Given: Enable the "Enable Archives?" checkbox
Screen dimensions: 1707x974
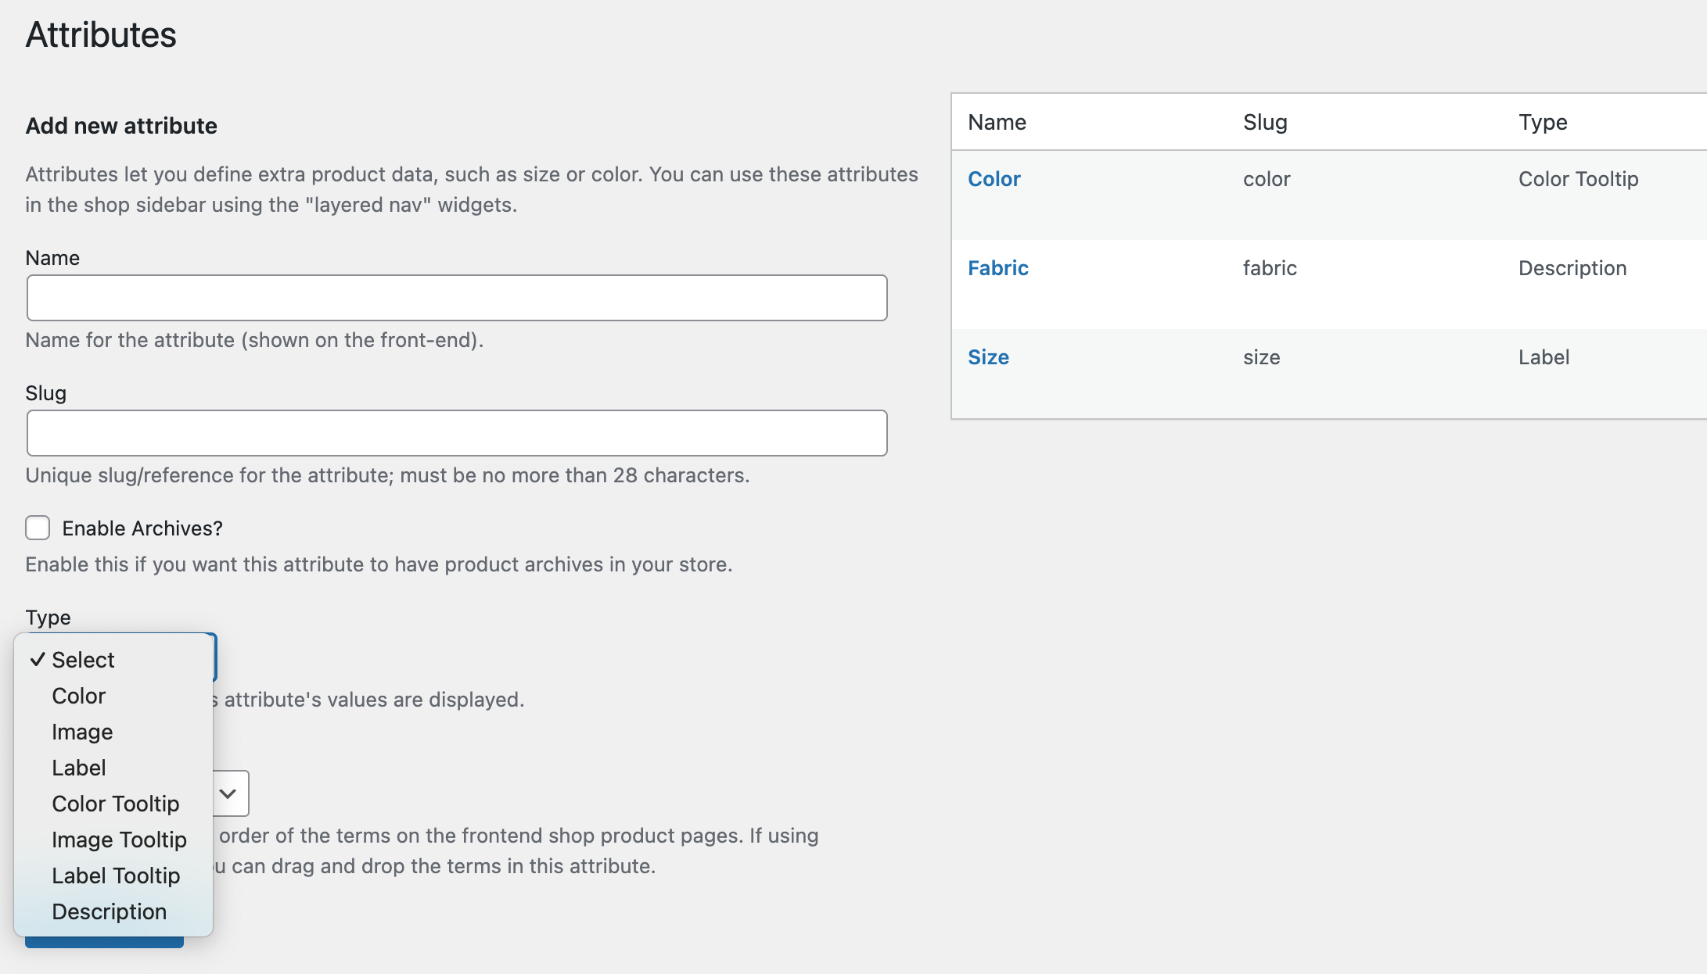Looking at the screenshot, I should coord(38,528).
